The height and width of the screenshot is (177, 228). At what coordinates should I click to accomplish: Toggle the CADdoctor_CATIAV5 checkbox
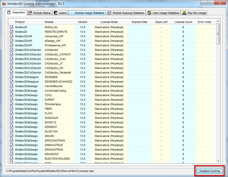[11, 54]
